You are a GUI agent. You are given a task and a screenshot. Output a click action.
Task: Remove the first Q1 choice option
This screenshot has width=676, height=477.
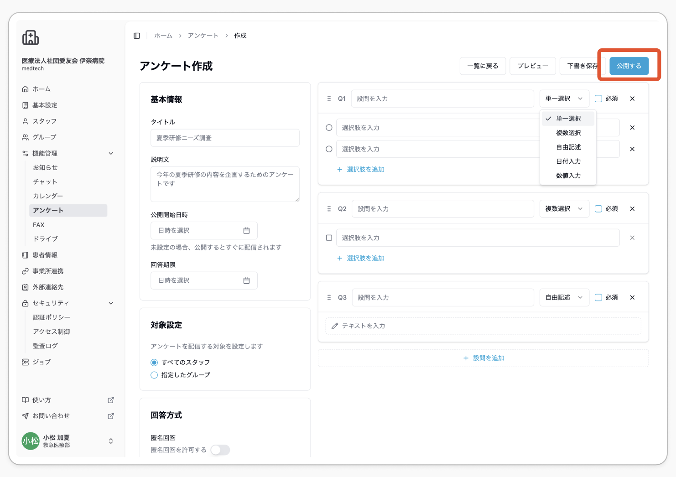click(632, 128)
